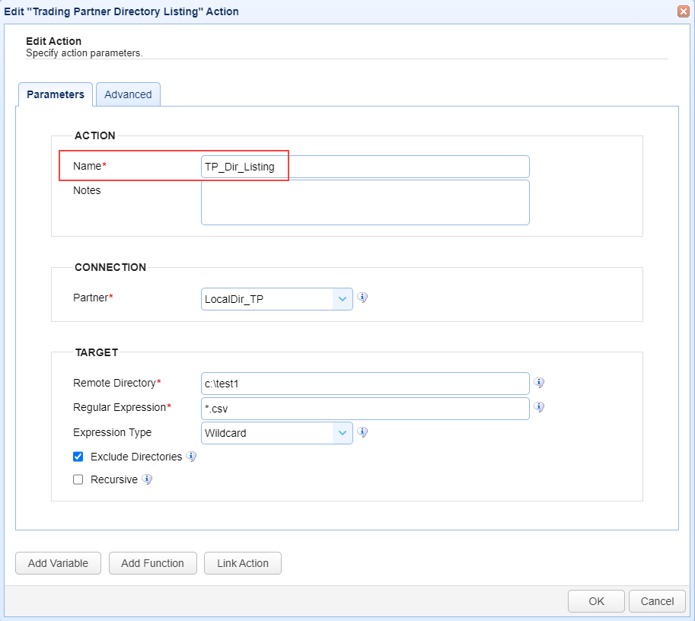
Task: Click info icon beside Remote Directory field
Action: pyautogui.click(x=539, y=383)
